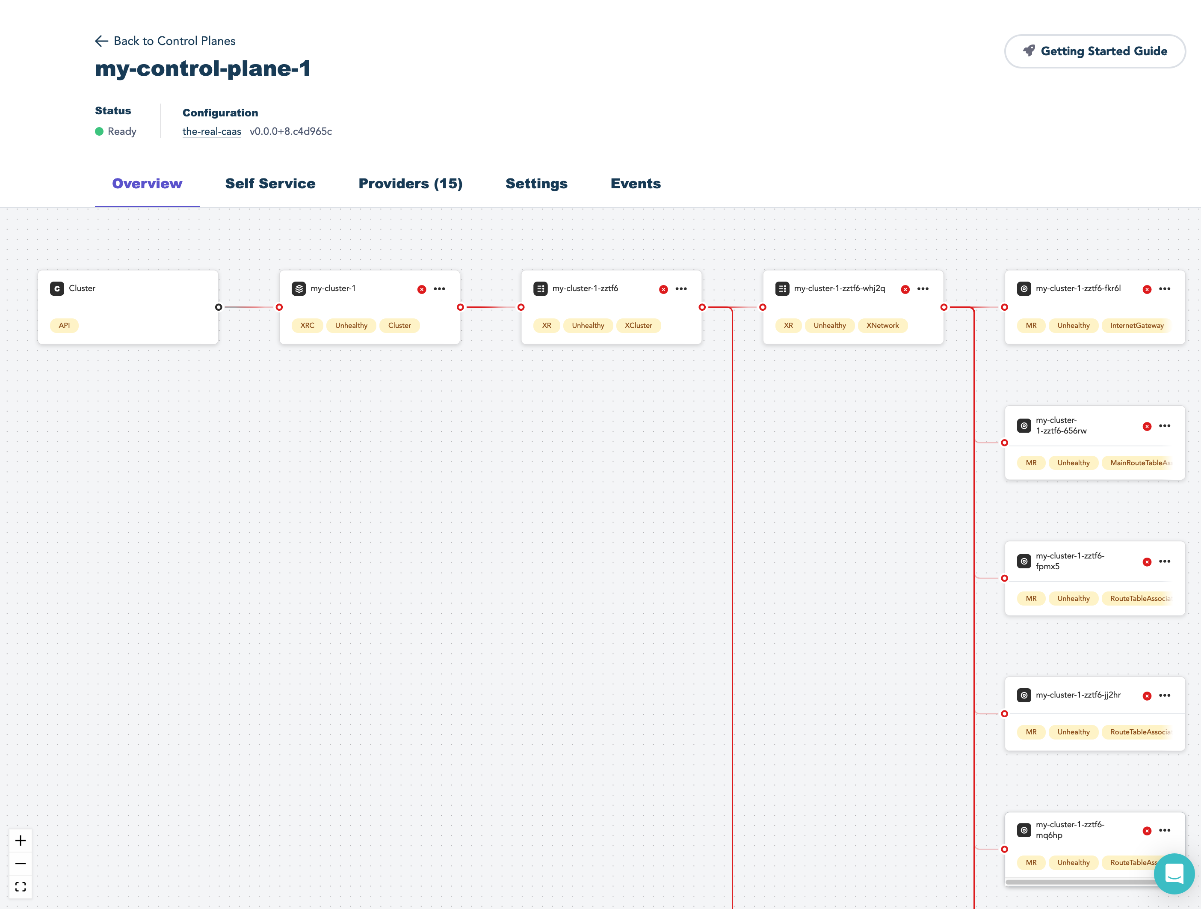Click the MR icon on my-cluster-1-zztf6-fkr6l
Screen dimensions: 1201x909
click(x=1024, y=288)
